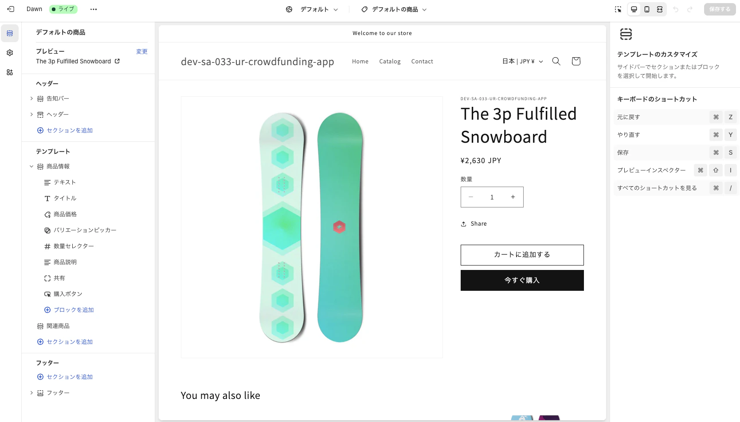The width and height of the screenshot is (740, 422).
Task: Increase quantity with the plus button
Action: coord(513,197)
